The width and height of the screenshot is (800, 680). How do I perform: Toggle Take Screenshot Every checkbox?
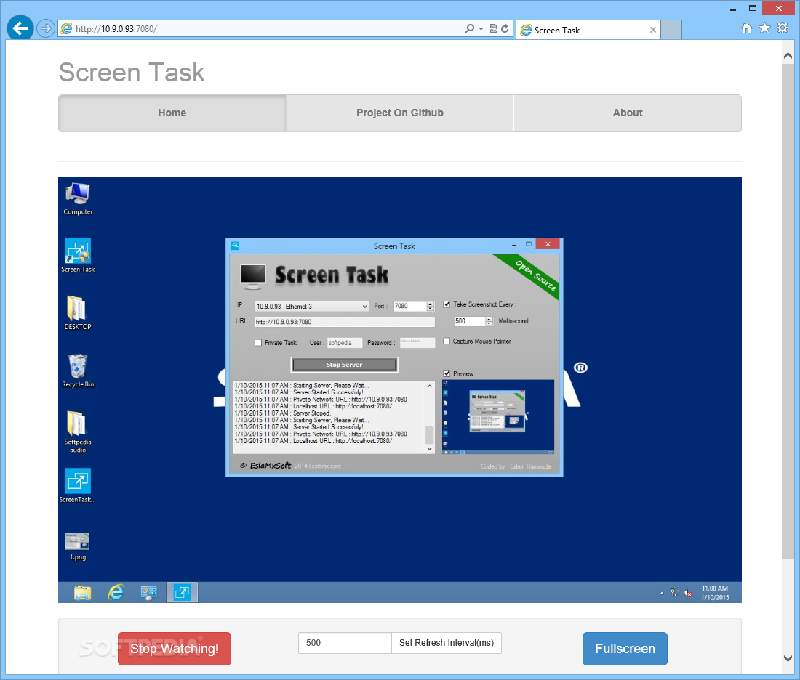[x=447, y=304]
